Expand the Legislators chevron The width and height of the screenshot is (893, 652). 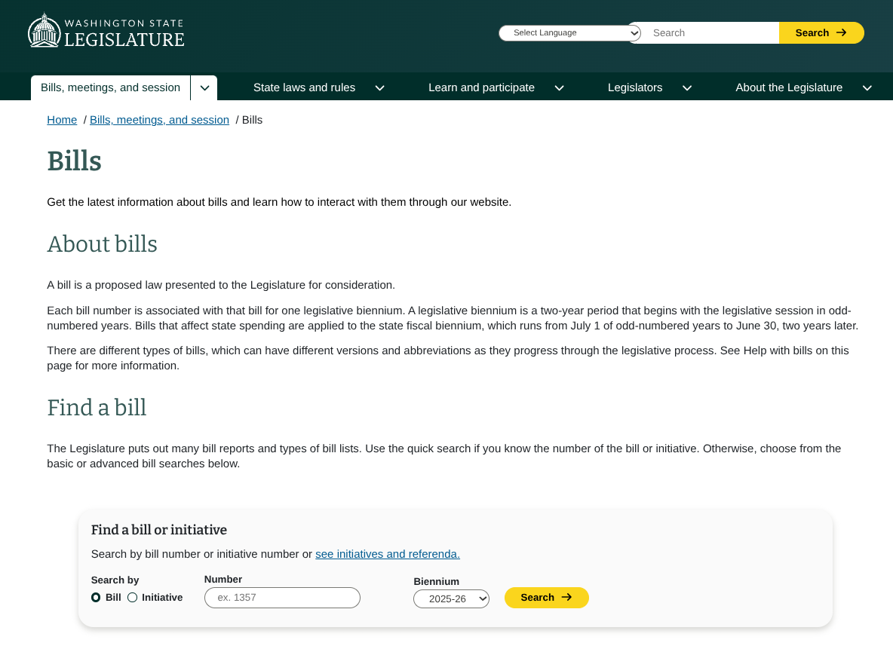[687, 88]
